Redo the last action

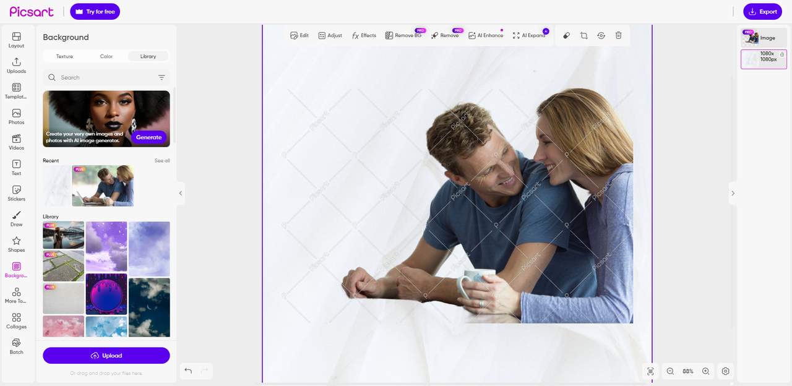(205, 371)
